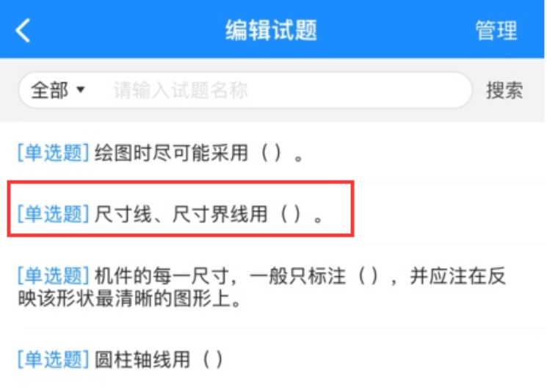
Task: Focus the 请输入试题名称 search field
Action: (x=286, y=90)
